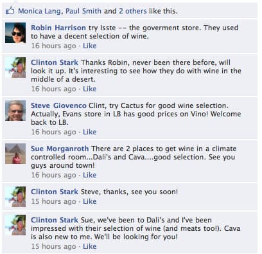Click the thumbs-up like icon
The height and width of the screenshot is (254, 262).
coord(10,11)
